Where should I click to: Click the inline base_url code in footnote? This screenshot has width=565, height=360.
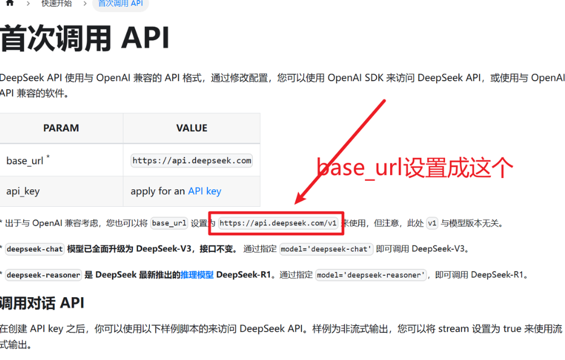[169, 223]
